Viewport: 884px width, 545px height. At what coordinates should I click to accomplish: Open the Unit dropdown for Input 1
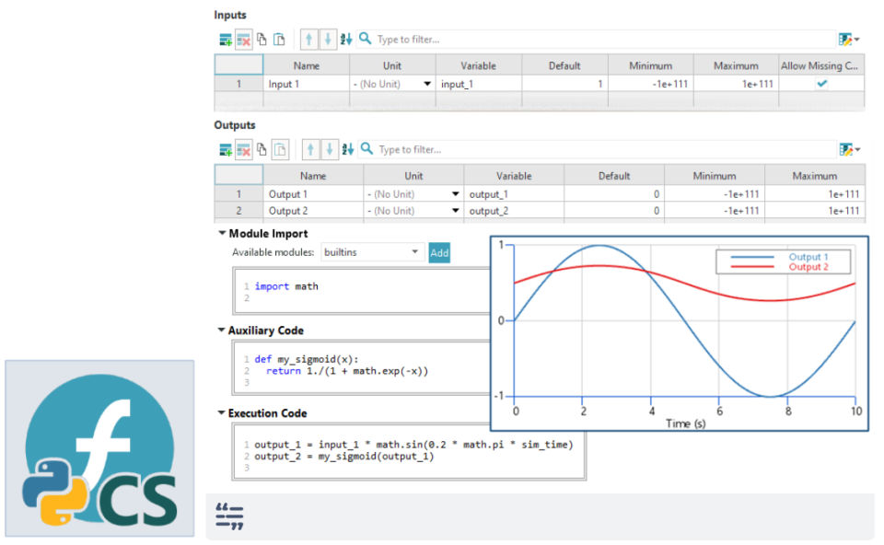426,84
